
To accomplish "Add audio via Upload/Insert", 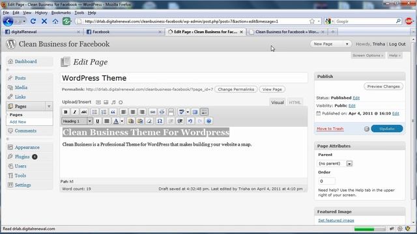I will pos(113,102).
